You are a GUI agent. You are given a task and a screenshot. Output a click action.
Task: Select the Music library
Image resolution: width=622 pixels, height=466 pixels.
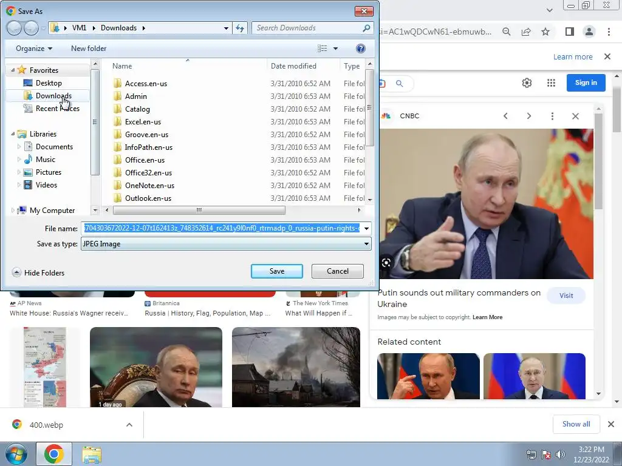(45, 160)
